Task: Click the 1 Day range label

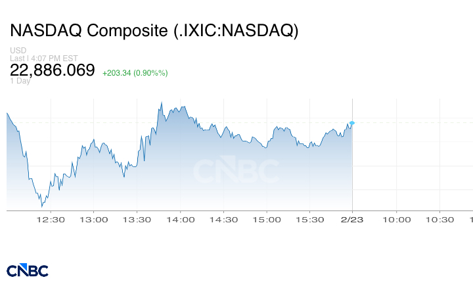Action: [20, 81]
